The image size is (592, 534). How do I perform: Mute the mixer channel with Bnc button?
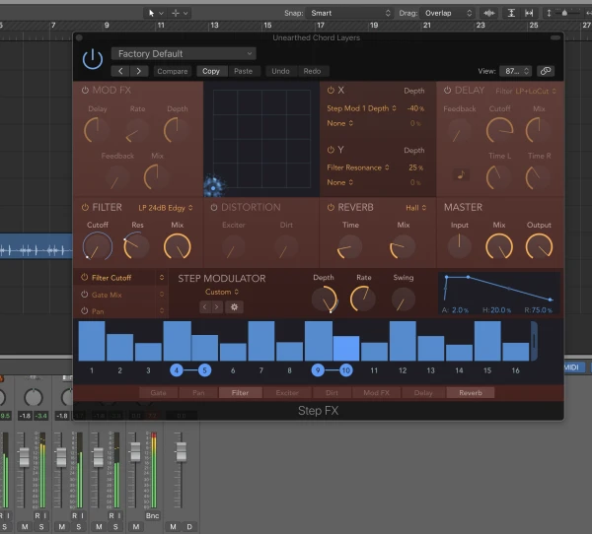point(136,527)
